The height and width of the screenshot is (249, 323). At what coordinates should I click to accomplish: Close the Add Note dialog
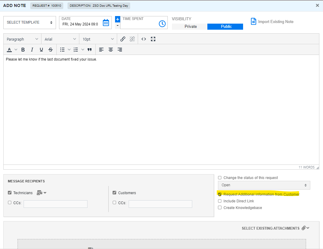[318, 5]
